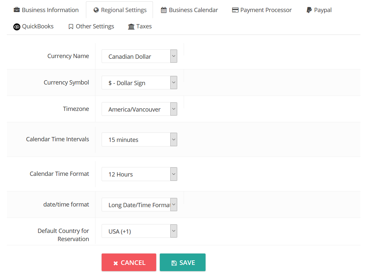Open the QuickBooks tab
The width and height of the screenshot is (366, 276).
tap(33, 26)
